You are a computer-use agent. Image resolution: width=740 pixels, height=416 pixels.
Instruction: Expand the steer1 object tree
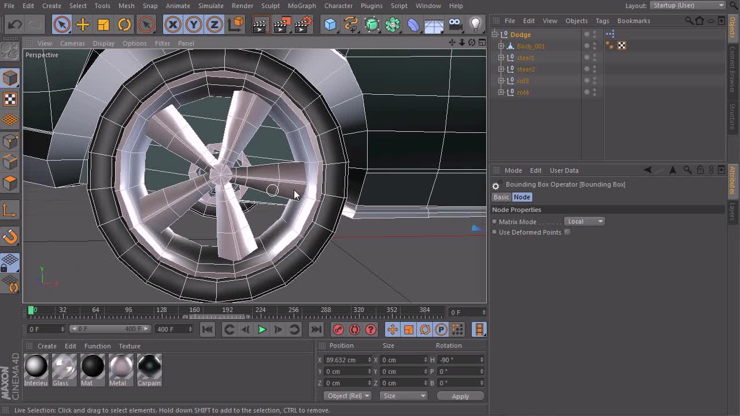[501, 58]
